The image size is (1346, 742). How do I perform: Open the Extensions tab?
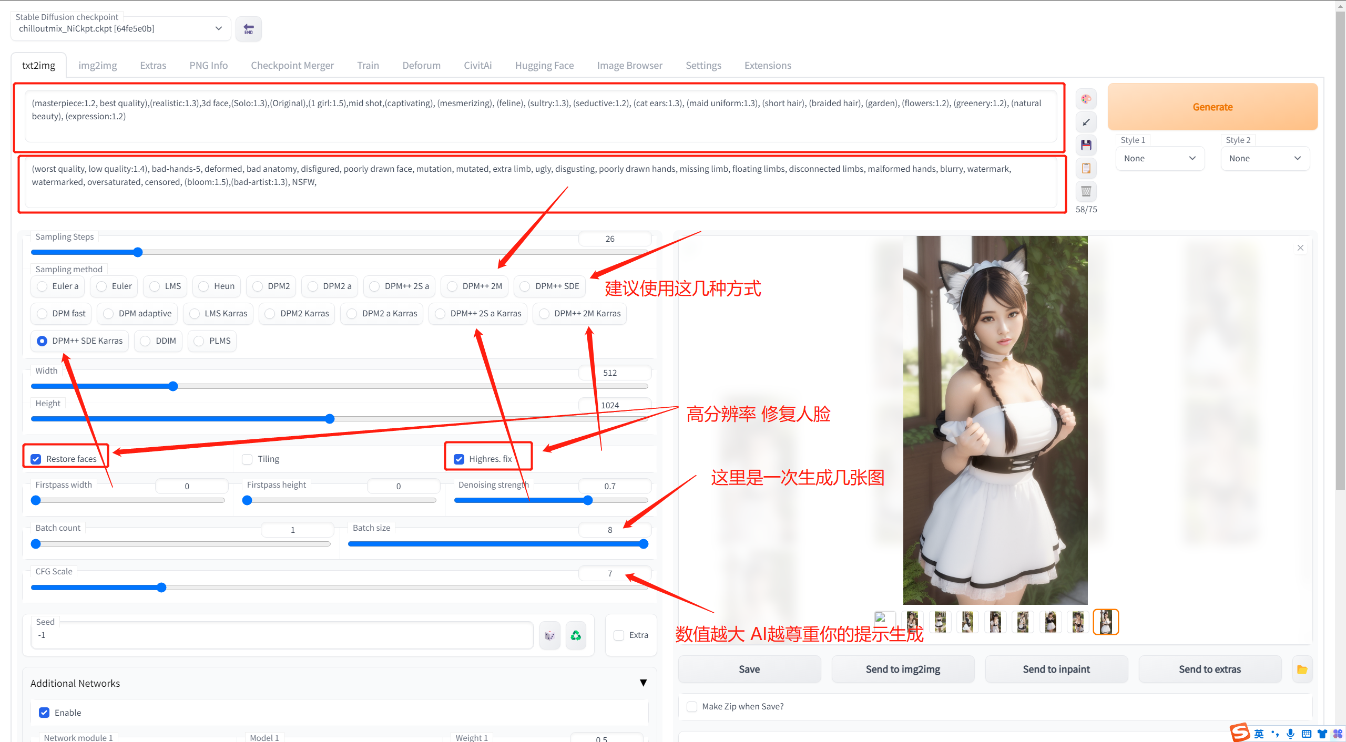pos(767,66)
